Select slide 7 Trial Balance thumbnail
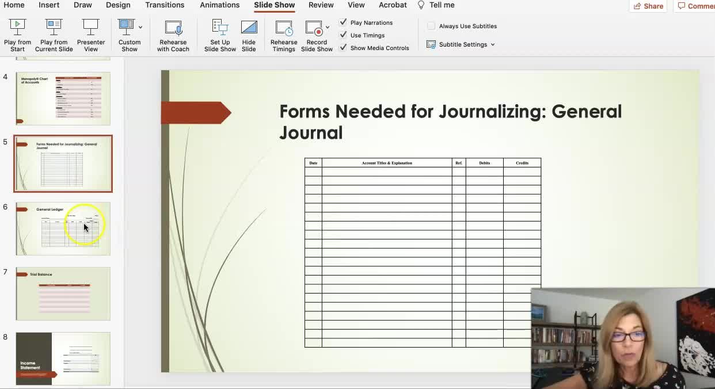 (63, 293)
